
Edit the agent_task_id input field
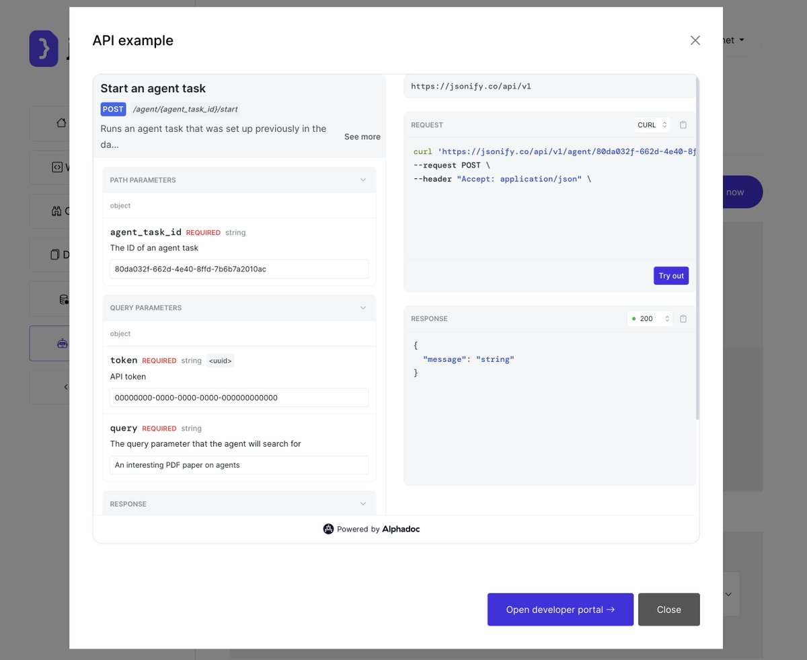[x=239, y=269]
